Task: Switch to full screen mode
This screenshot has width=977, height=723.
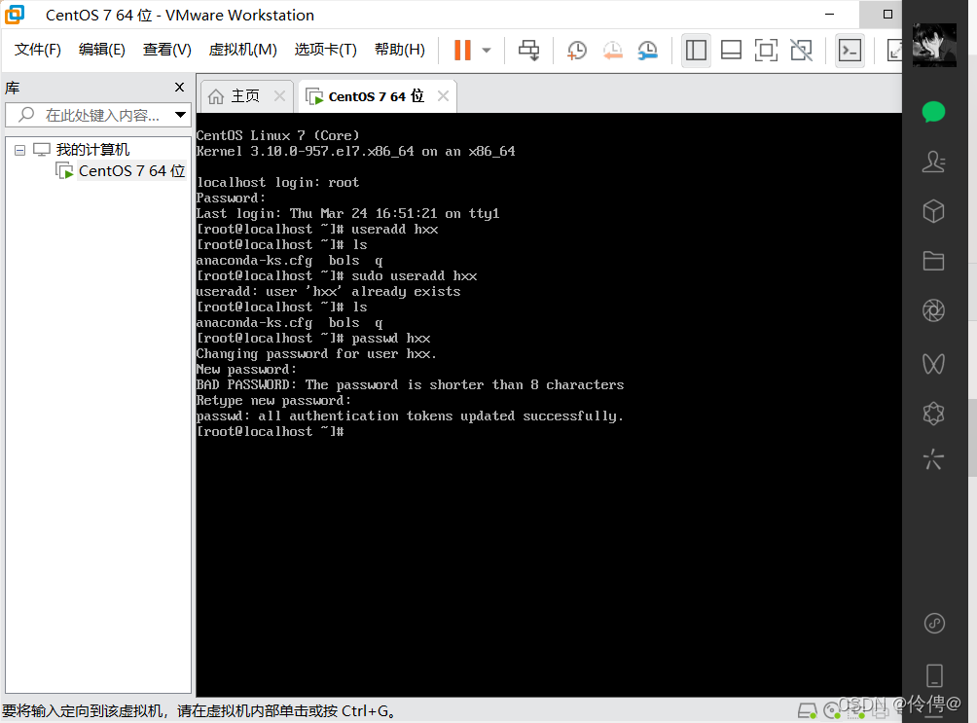Action: [x=766, y=50]
